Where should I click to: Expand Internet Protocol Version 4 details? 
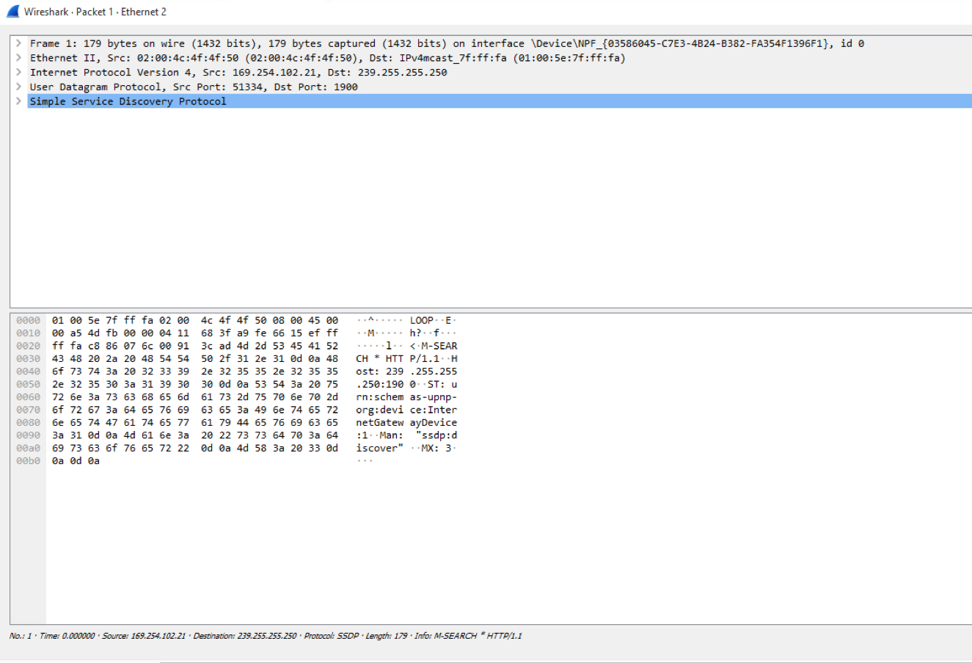pos(18,72)
